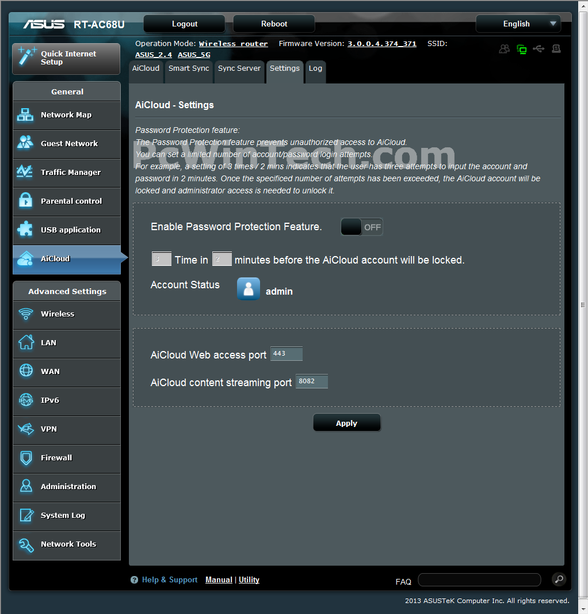Click the Network Map icon

coord(25,115)
